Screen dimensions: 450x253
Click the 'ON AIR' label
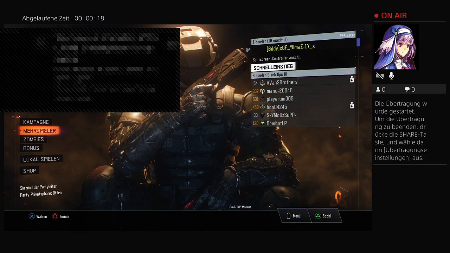[x=394, y=16]
